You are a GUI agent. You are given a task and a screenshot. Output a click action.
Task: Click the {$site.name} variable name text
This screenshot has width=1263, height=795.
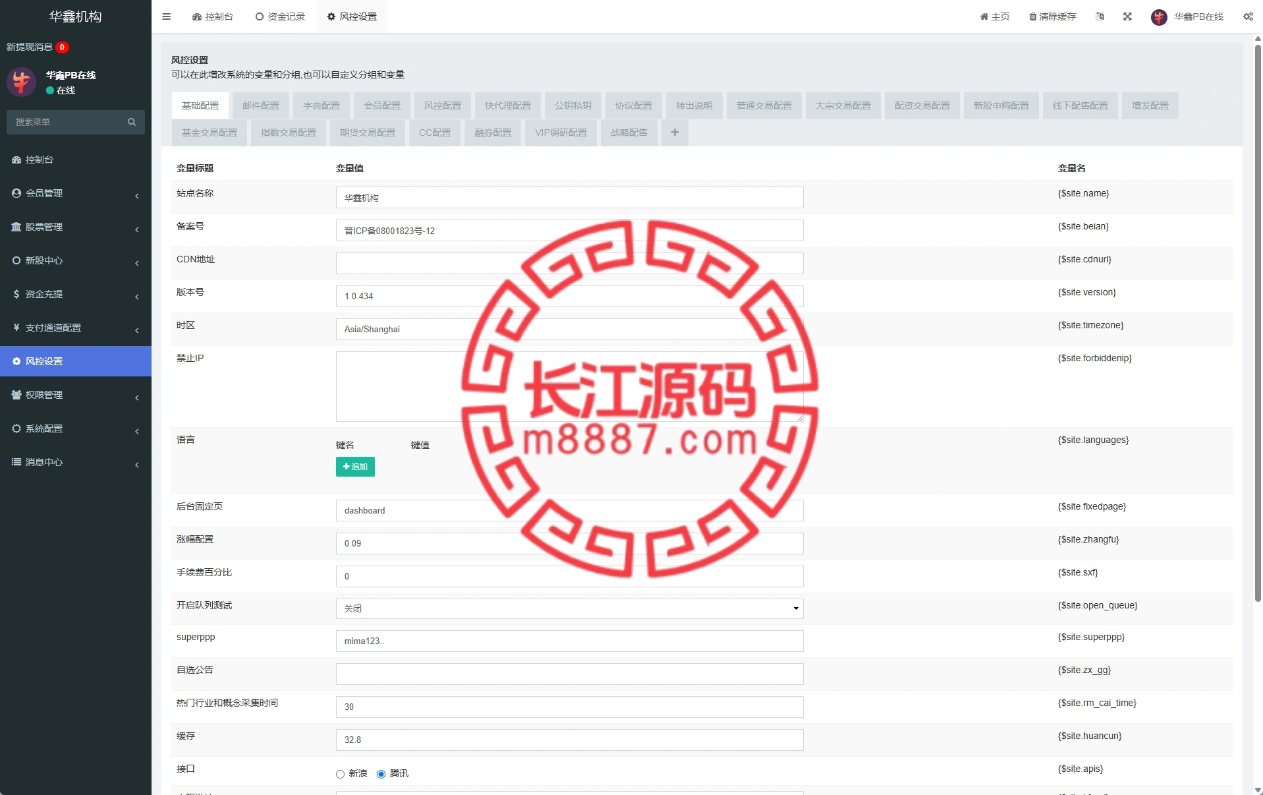coord(1083,193)
